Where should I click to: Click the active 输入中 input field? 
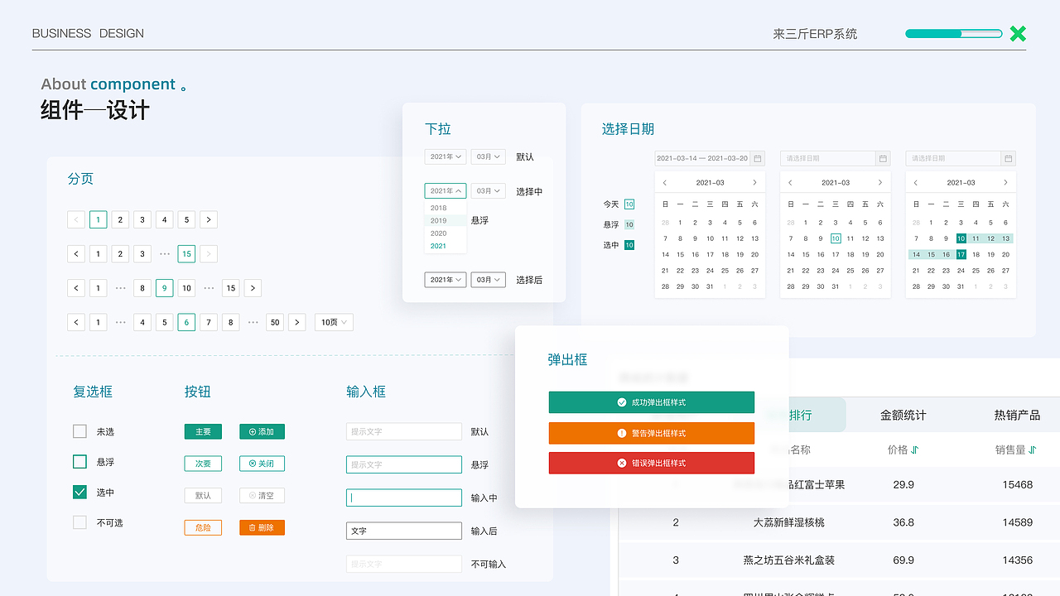(404, 497)
